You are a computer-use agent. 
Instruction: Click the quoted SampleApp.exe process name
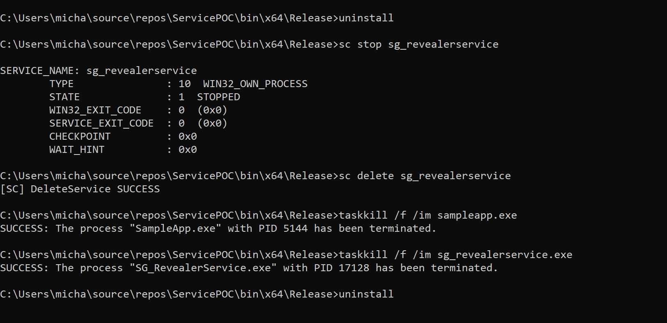pyautogui.click(x=175, y=228)
